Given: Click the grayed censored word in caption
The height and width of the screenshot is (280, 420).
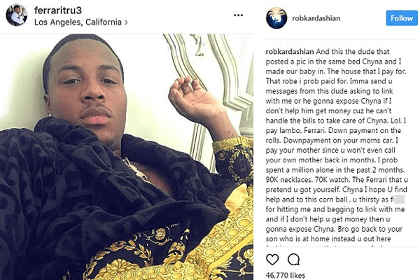Looking at the screenshot, I should (x=400, y=199).
